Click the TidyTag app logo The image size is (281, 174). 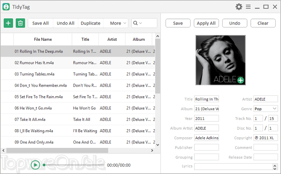coord(6,7)
